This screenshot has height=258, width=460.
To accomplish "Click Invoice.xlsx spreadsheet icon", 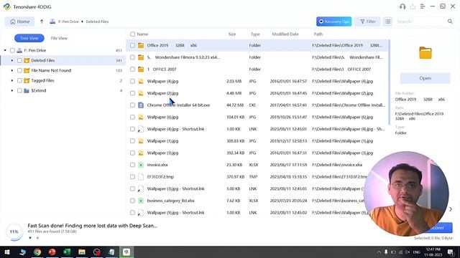I will coord(141,165).
